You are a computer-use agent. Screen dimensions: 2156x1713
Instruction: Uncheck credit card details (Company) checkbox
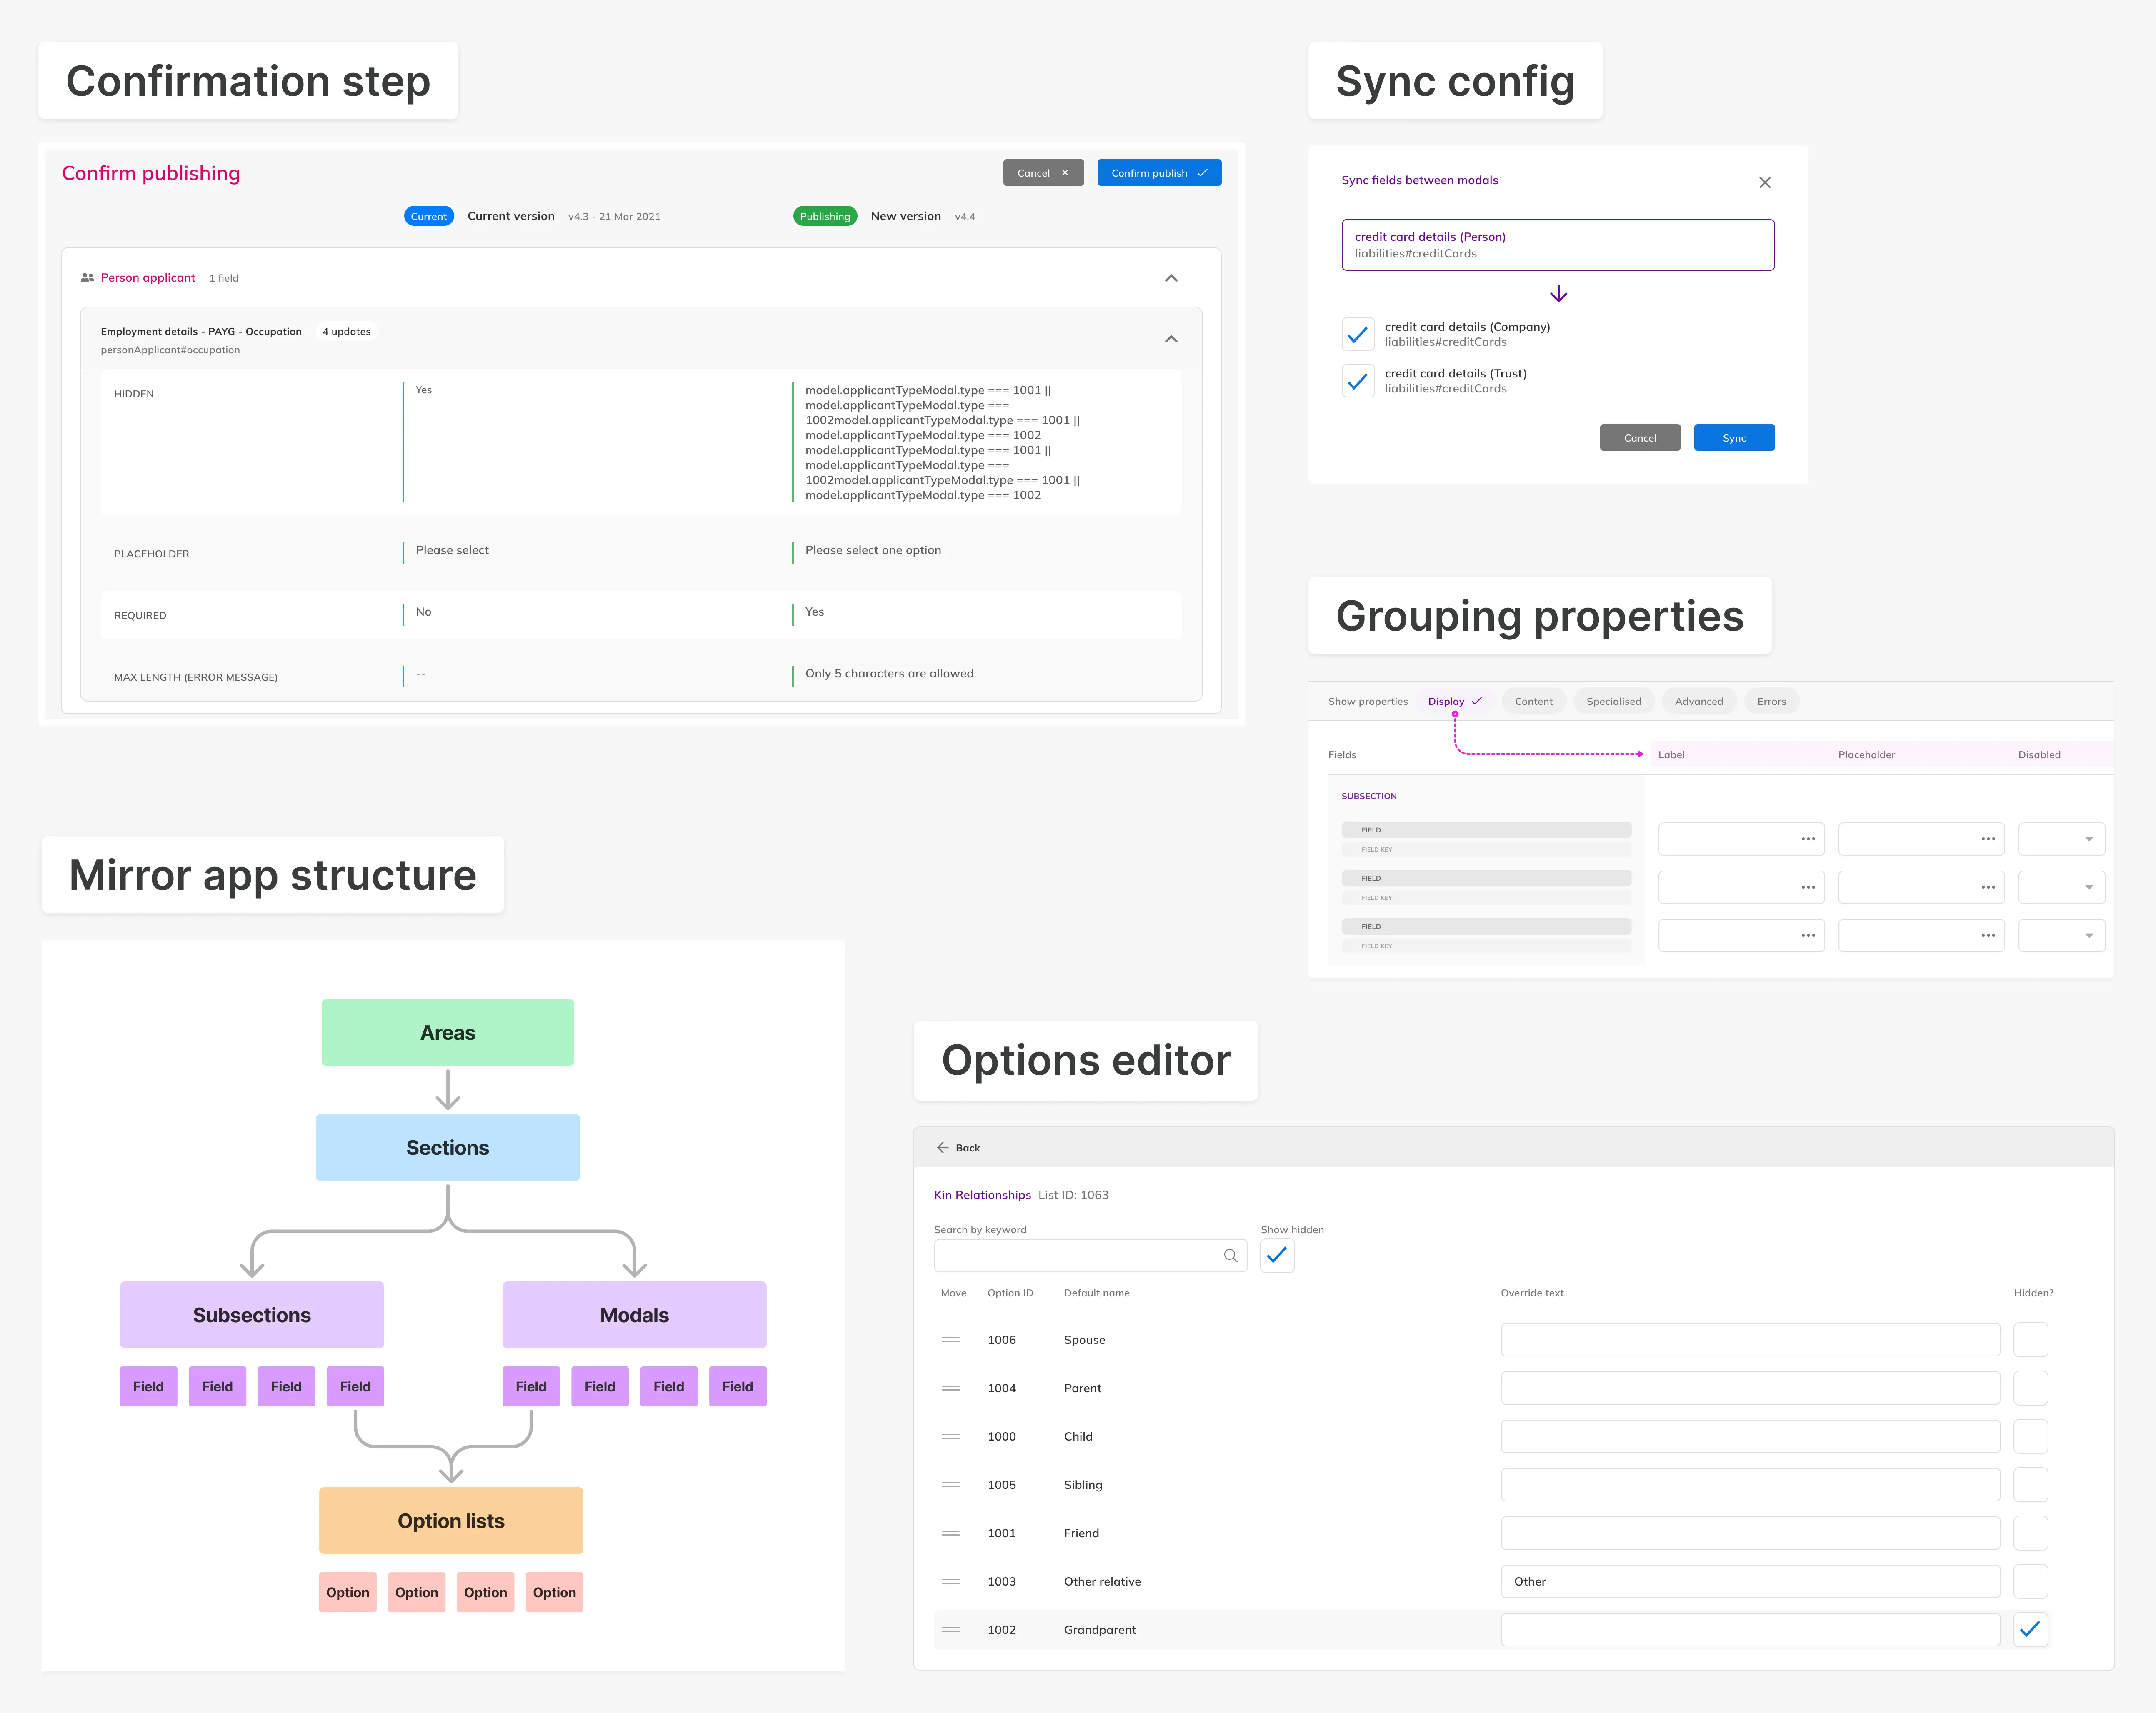[1357, 334]
